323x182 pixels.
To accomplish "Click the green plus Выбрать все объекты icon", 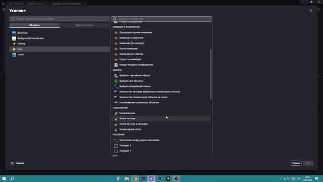I will [x=116, y=81].
